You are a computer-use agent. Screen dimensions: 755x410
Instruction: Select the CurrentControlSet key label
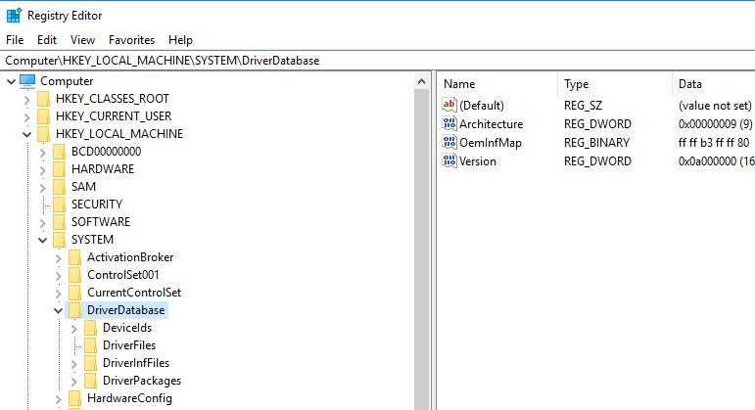(x=134, y=293)
